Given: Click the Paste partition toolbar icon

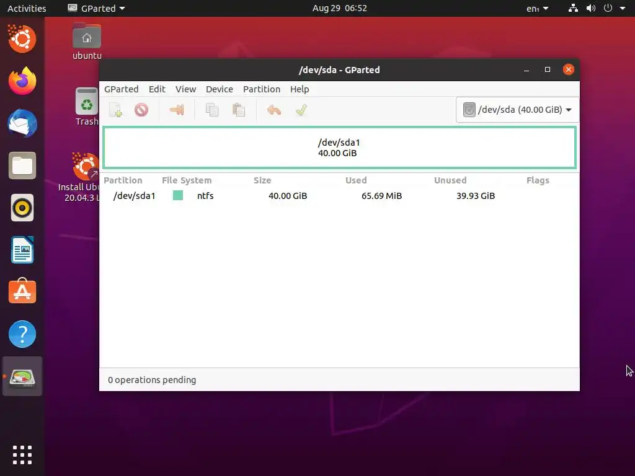Looking at the screenshot, I should (239, 110).
